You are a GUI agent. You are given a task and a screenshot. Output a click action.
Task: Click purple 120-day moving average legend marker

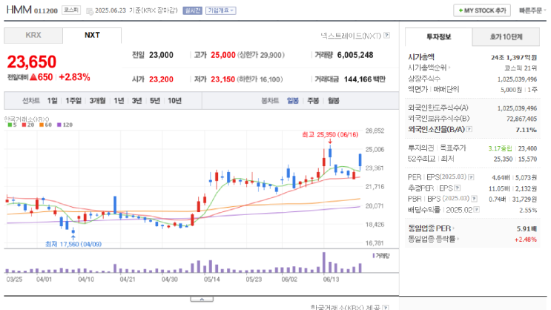tap(59, 125)
